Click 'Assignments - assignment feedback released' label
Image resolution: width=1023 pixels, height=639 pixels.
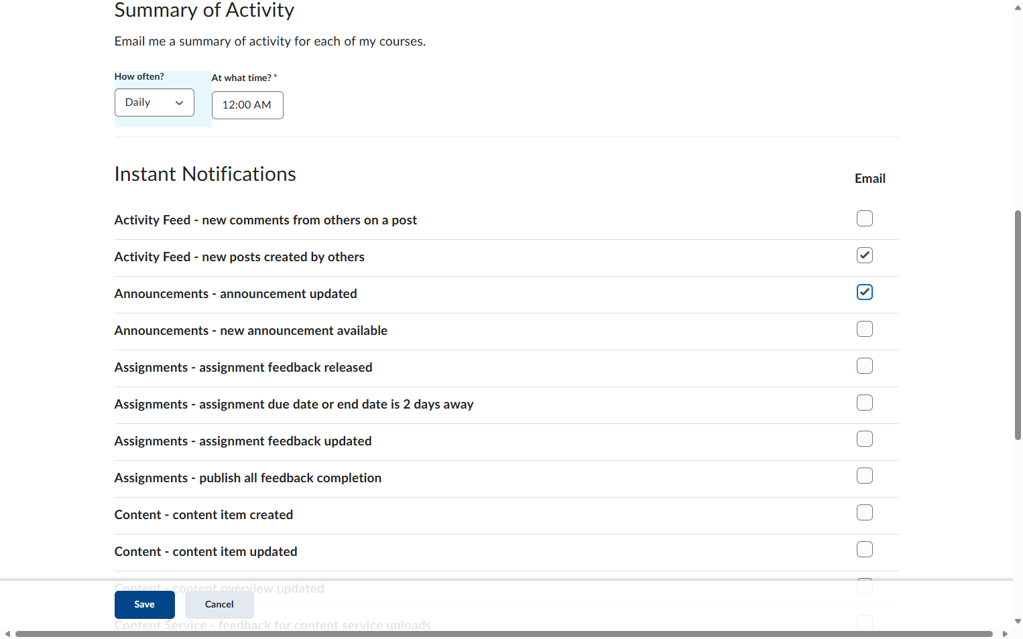(x=243, y=368)
